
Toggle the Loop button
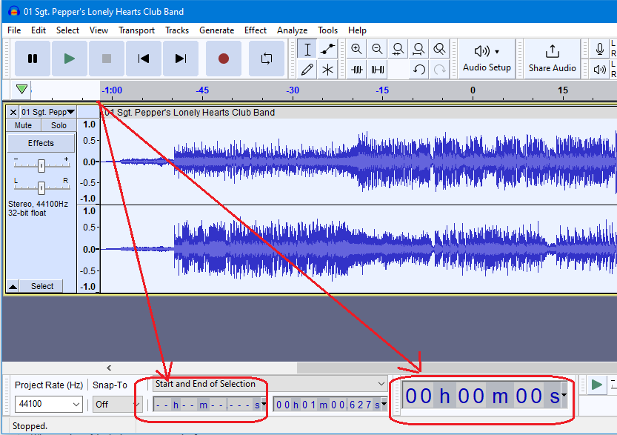pyautogui.click(x=267, y=59)
